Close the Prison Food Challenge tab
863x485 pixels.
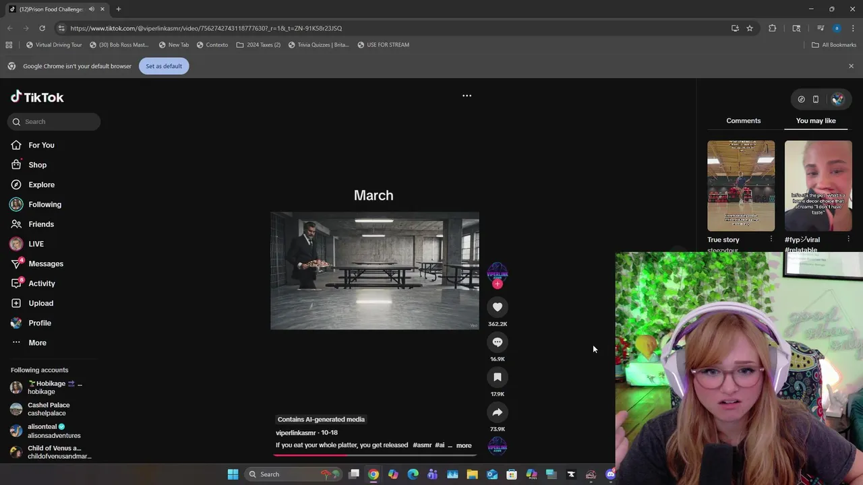tap(103, 9)
